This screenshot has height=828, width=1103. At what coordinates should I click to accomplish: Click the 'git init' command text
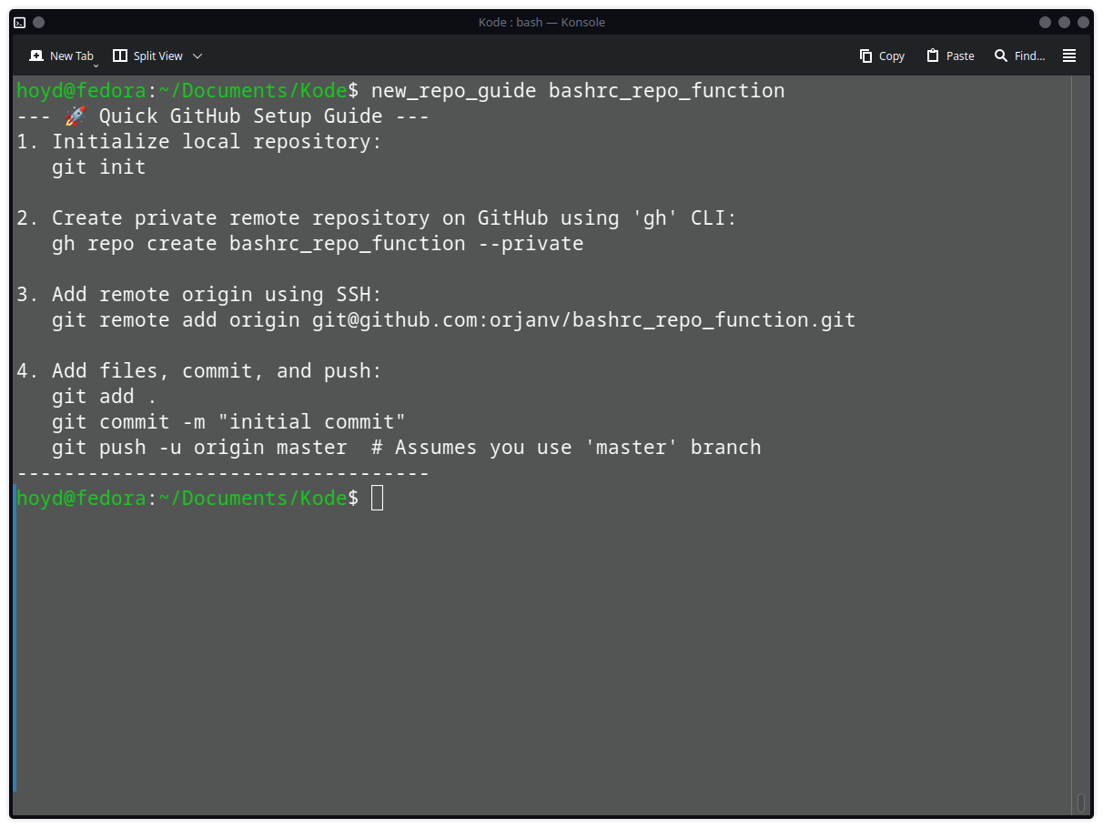click(98, 167)
